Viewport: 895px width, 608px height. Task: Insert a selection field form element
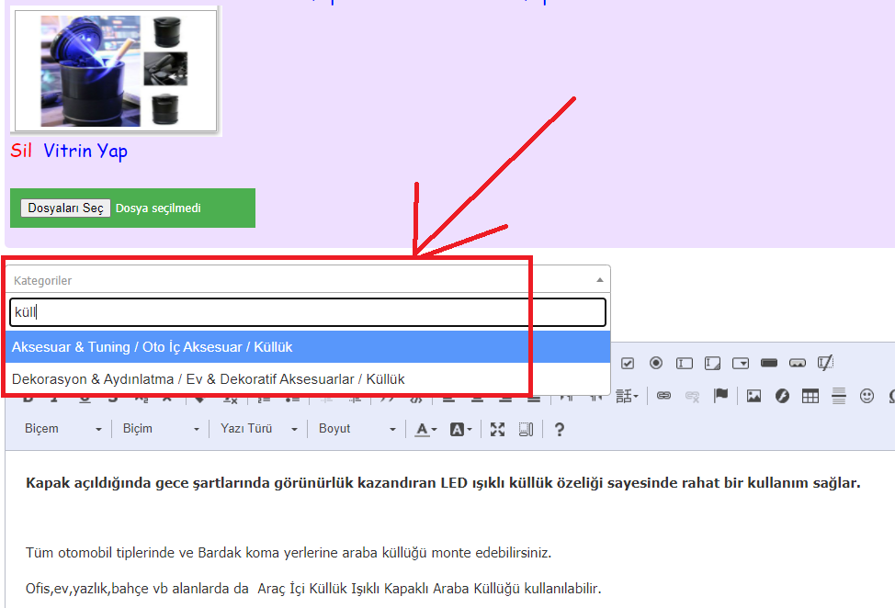[741, 364]
